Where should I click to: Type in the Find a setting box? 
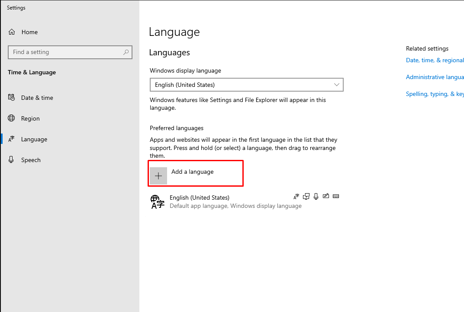65,52
